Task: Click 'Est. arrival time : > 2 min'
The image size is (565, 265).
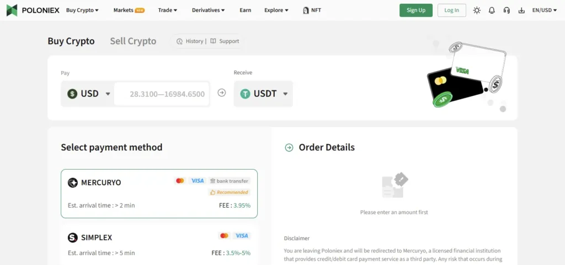Action: (x=102, y=205)
